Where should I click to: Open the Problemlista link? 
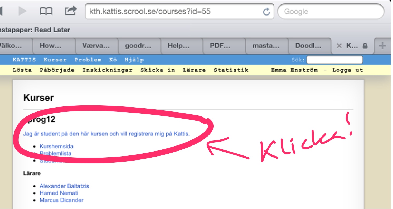(55, 153)
